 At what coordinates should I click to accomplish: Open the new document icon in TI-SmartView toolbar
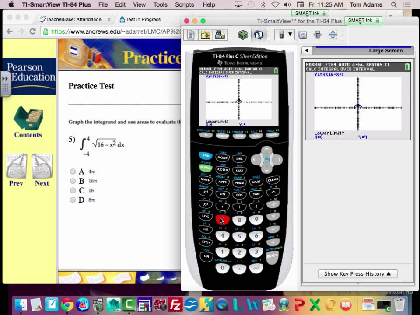(191, 35)
